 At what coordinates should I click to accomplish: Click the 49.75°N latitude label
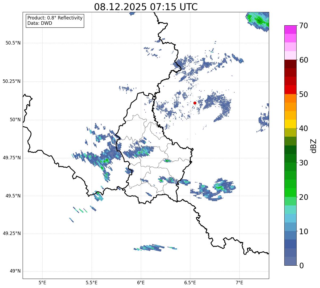[x=11, y=158]
